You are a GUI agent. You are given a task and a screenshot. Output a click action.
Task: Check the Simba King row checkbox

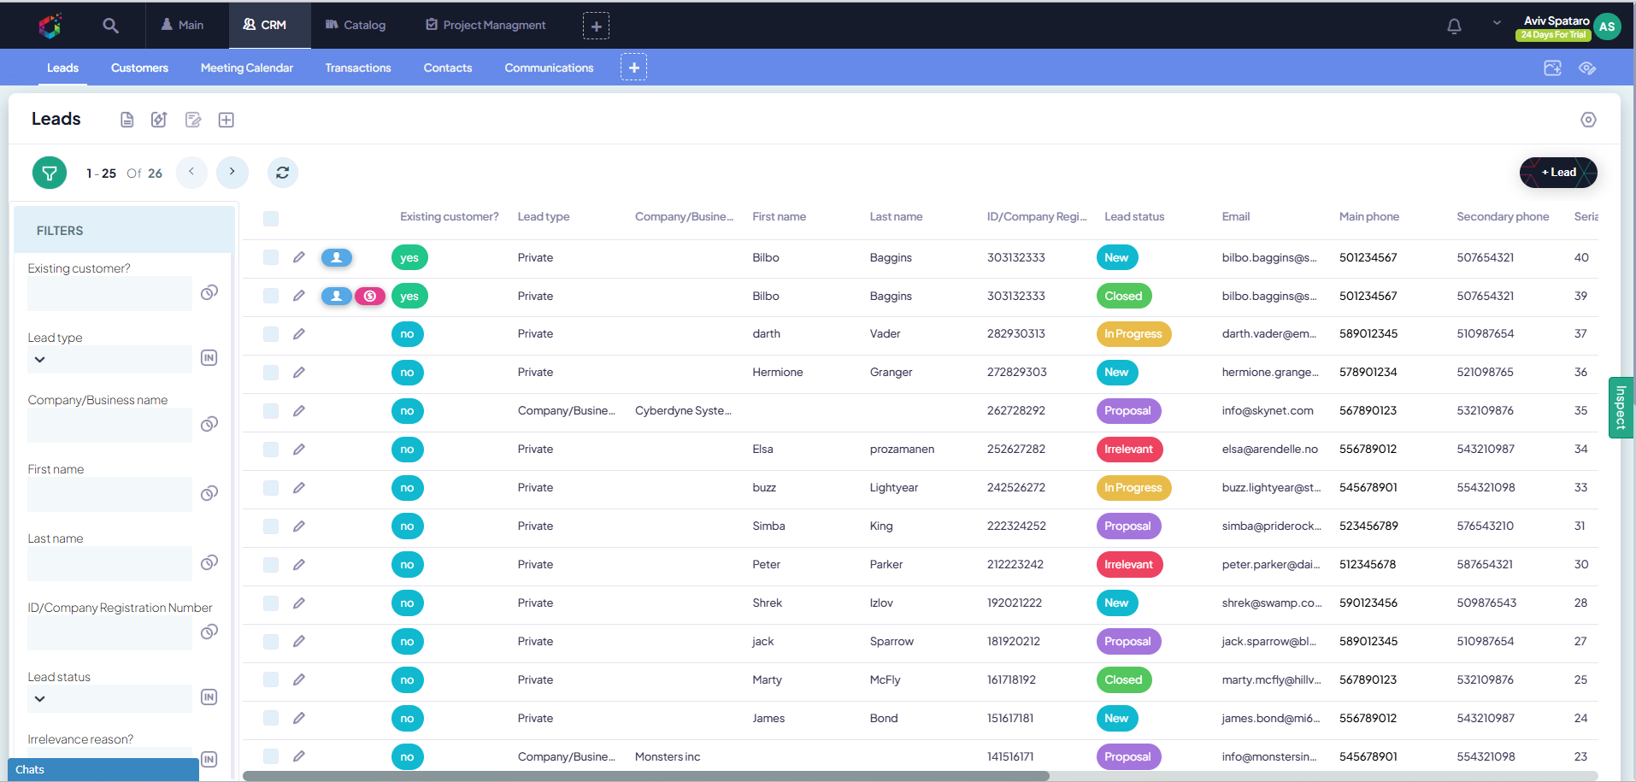click(271, 526)
